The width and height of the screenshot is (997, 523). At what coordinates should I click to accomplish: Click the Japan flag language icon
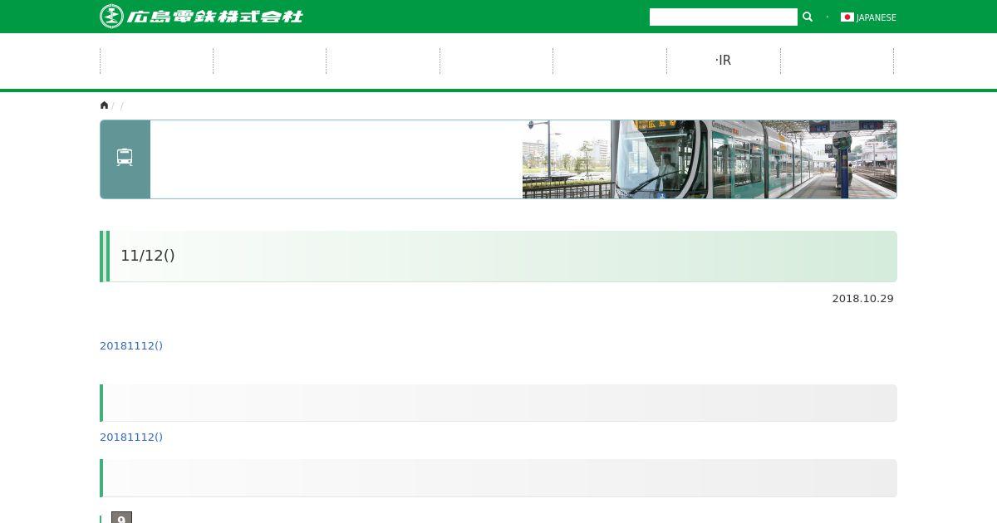tap(847, 17)
